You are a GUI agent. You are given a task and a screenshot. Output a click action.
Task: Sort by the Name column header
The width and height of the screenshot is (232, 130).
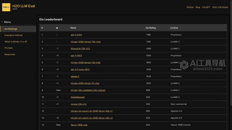pos(73,28)
